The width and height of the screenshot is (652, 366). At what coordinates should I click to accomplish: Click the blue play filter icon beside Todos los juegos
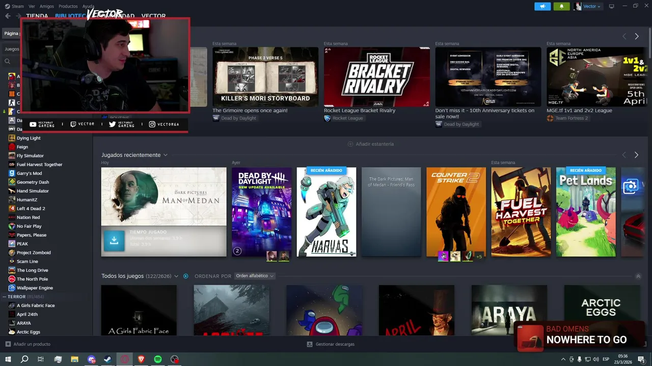click(186, 276)
